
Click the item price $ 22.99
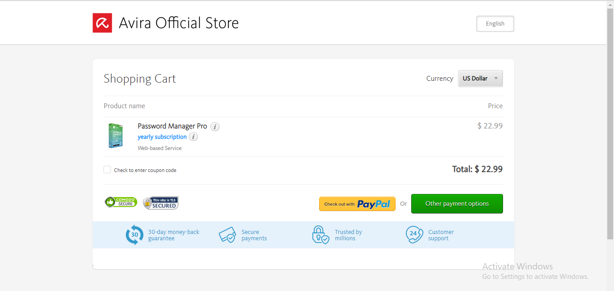click(490, 126)
